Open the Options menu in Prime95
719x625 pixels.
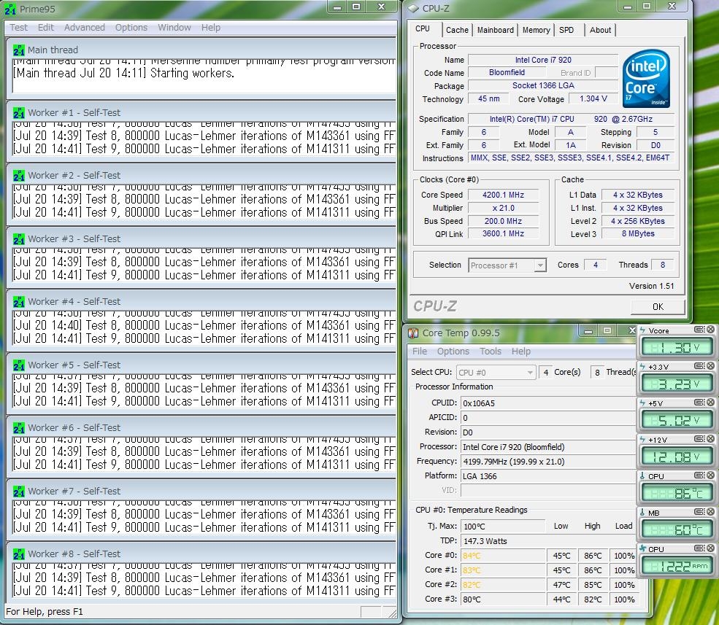tap(131, 28)
